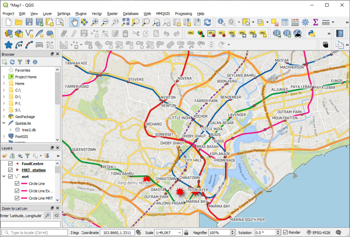
Task: Refresh the Browser panel tree
Action: click(12, 62)
